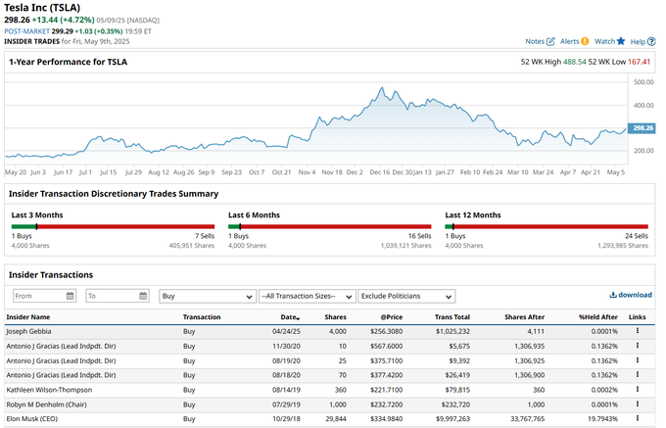
Task: Click the download link icon
Action: click(x=613, y=295)
